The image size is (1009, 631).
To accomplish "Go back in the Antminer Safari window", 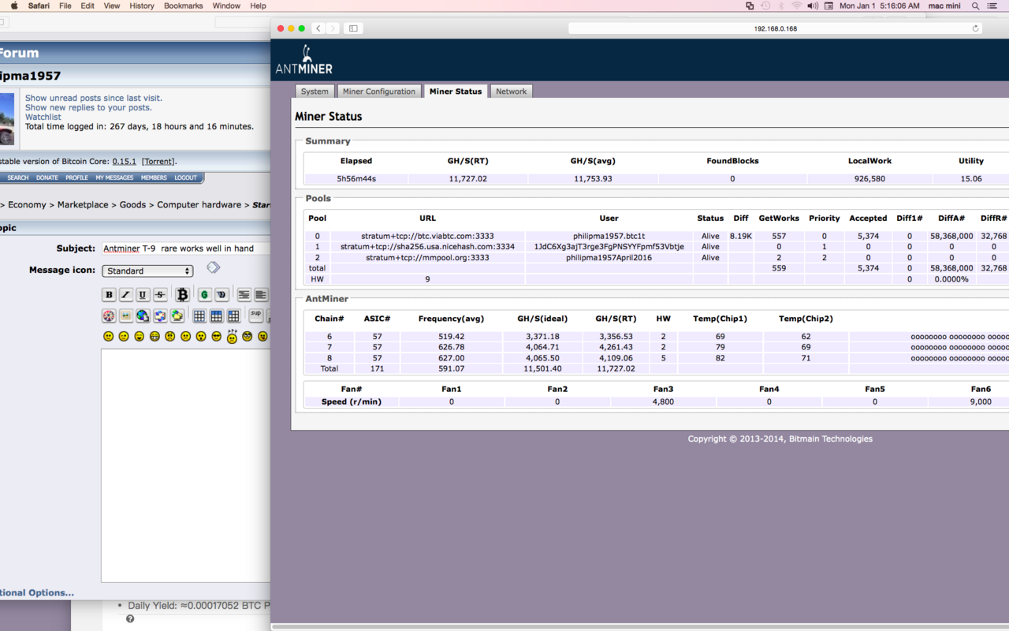I will (318, 28).
